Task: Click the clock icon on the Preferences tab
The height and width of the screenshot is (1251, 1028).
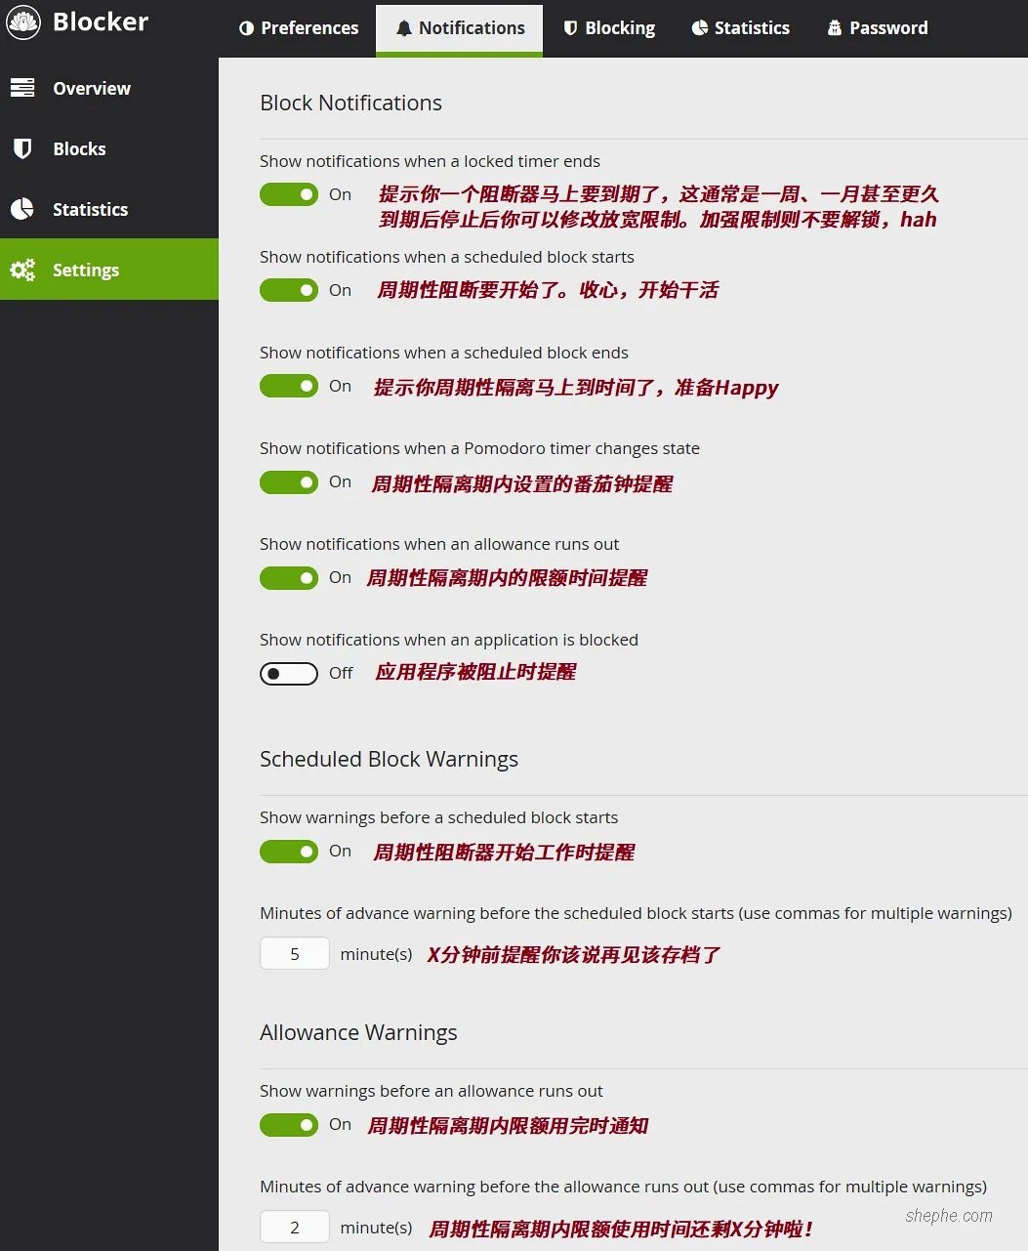Action: pyautogui.click(x=244, y=28)
